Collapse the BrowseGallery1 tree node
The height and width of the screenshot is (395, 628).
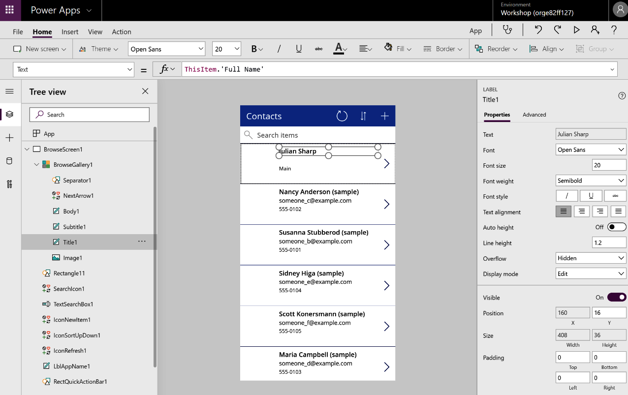click(x=36, y=165)
